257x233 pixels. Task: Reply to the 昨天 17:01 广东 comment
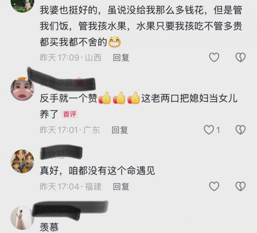point(120,130)
